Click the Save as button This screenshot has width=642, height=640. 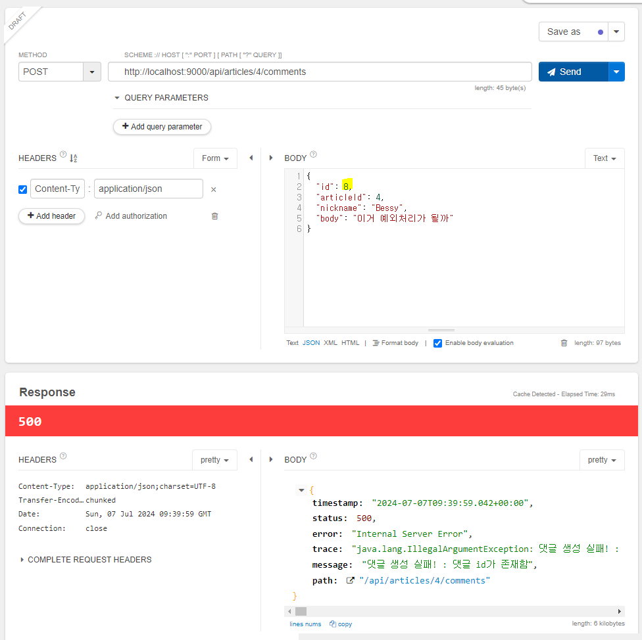pos(573,32)
